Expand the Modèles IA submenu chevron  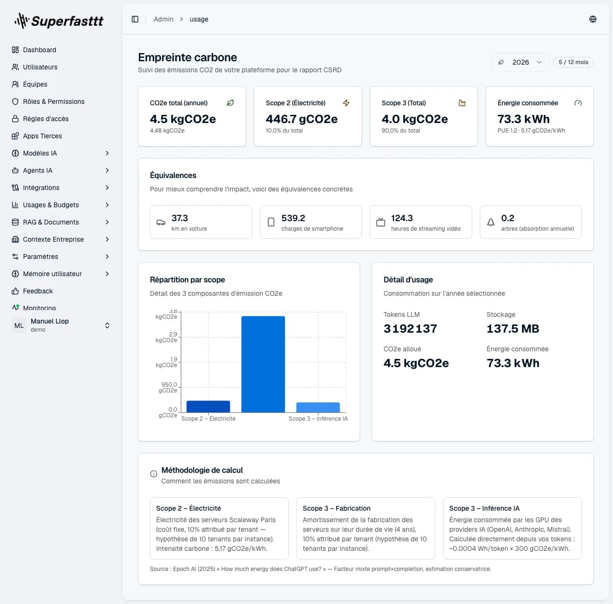[x=107, y=153]
